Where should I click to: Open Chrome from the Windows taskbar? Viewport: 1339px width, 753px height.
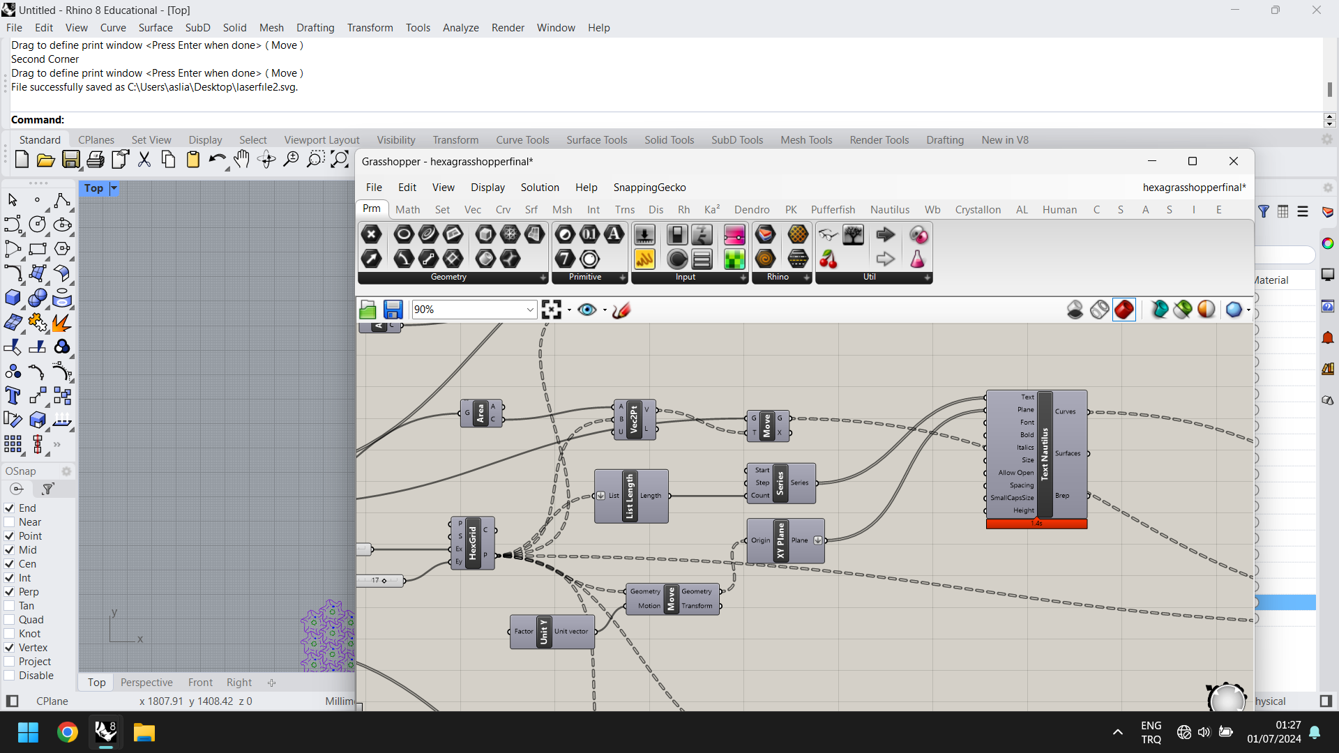click(68, 733)
